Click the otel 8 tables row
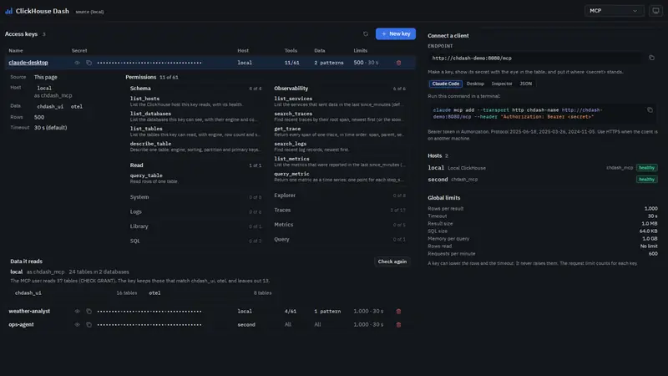The height and width of the screenshot is (376, 668). (x=210, y=293)
